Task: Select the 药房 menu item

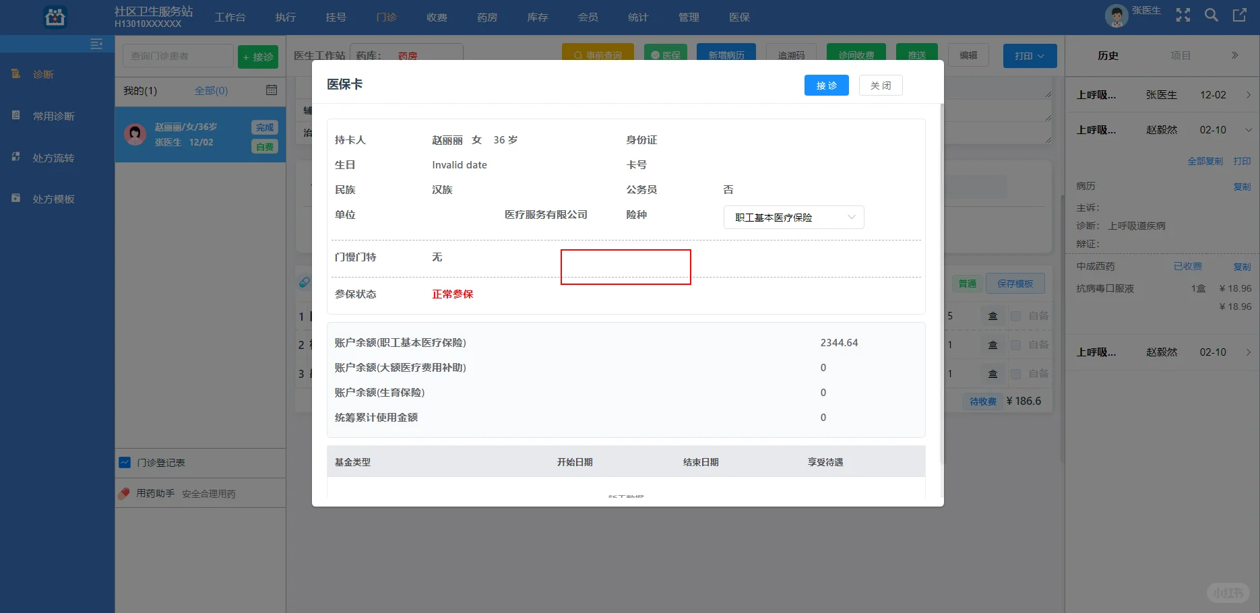Action: [x=486, y=17]
